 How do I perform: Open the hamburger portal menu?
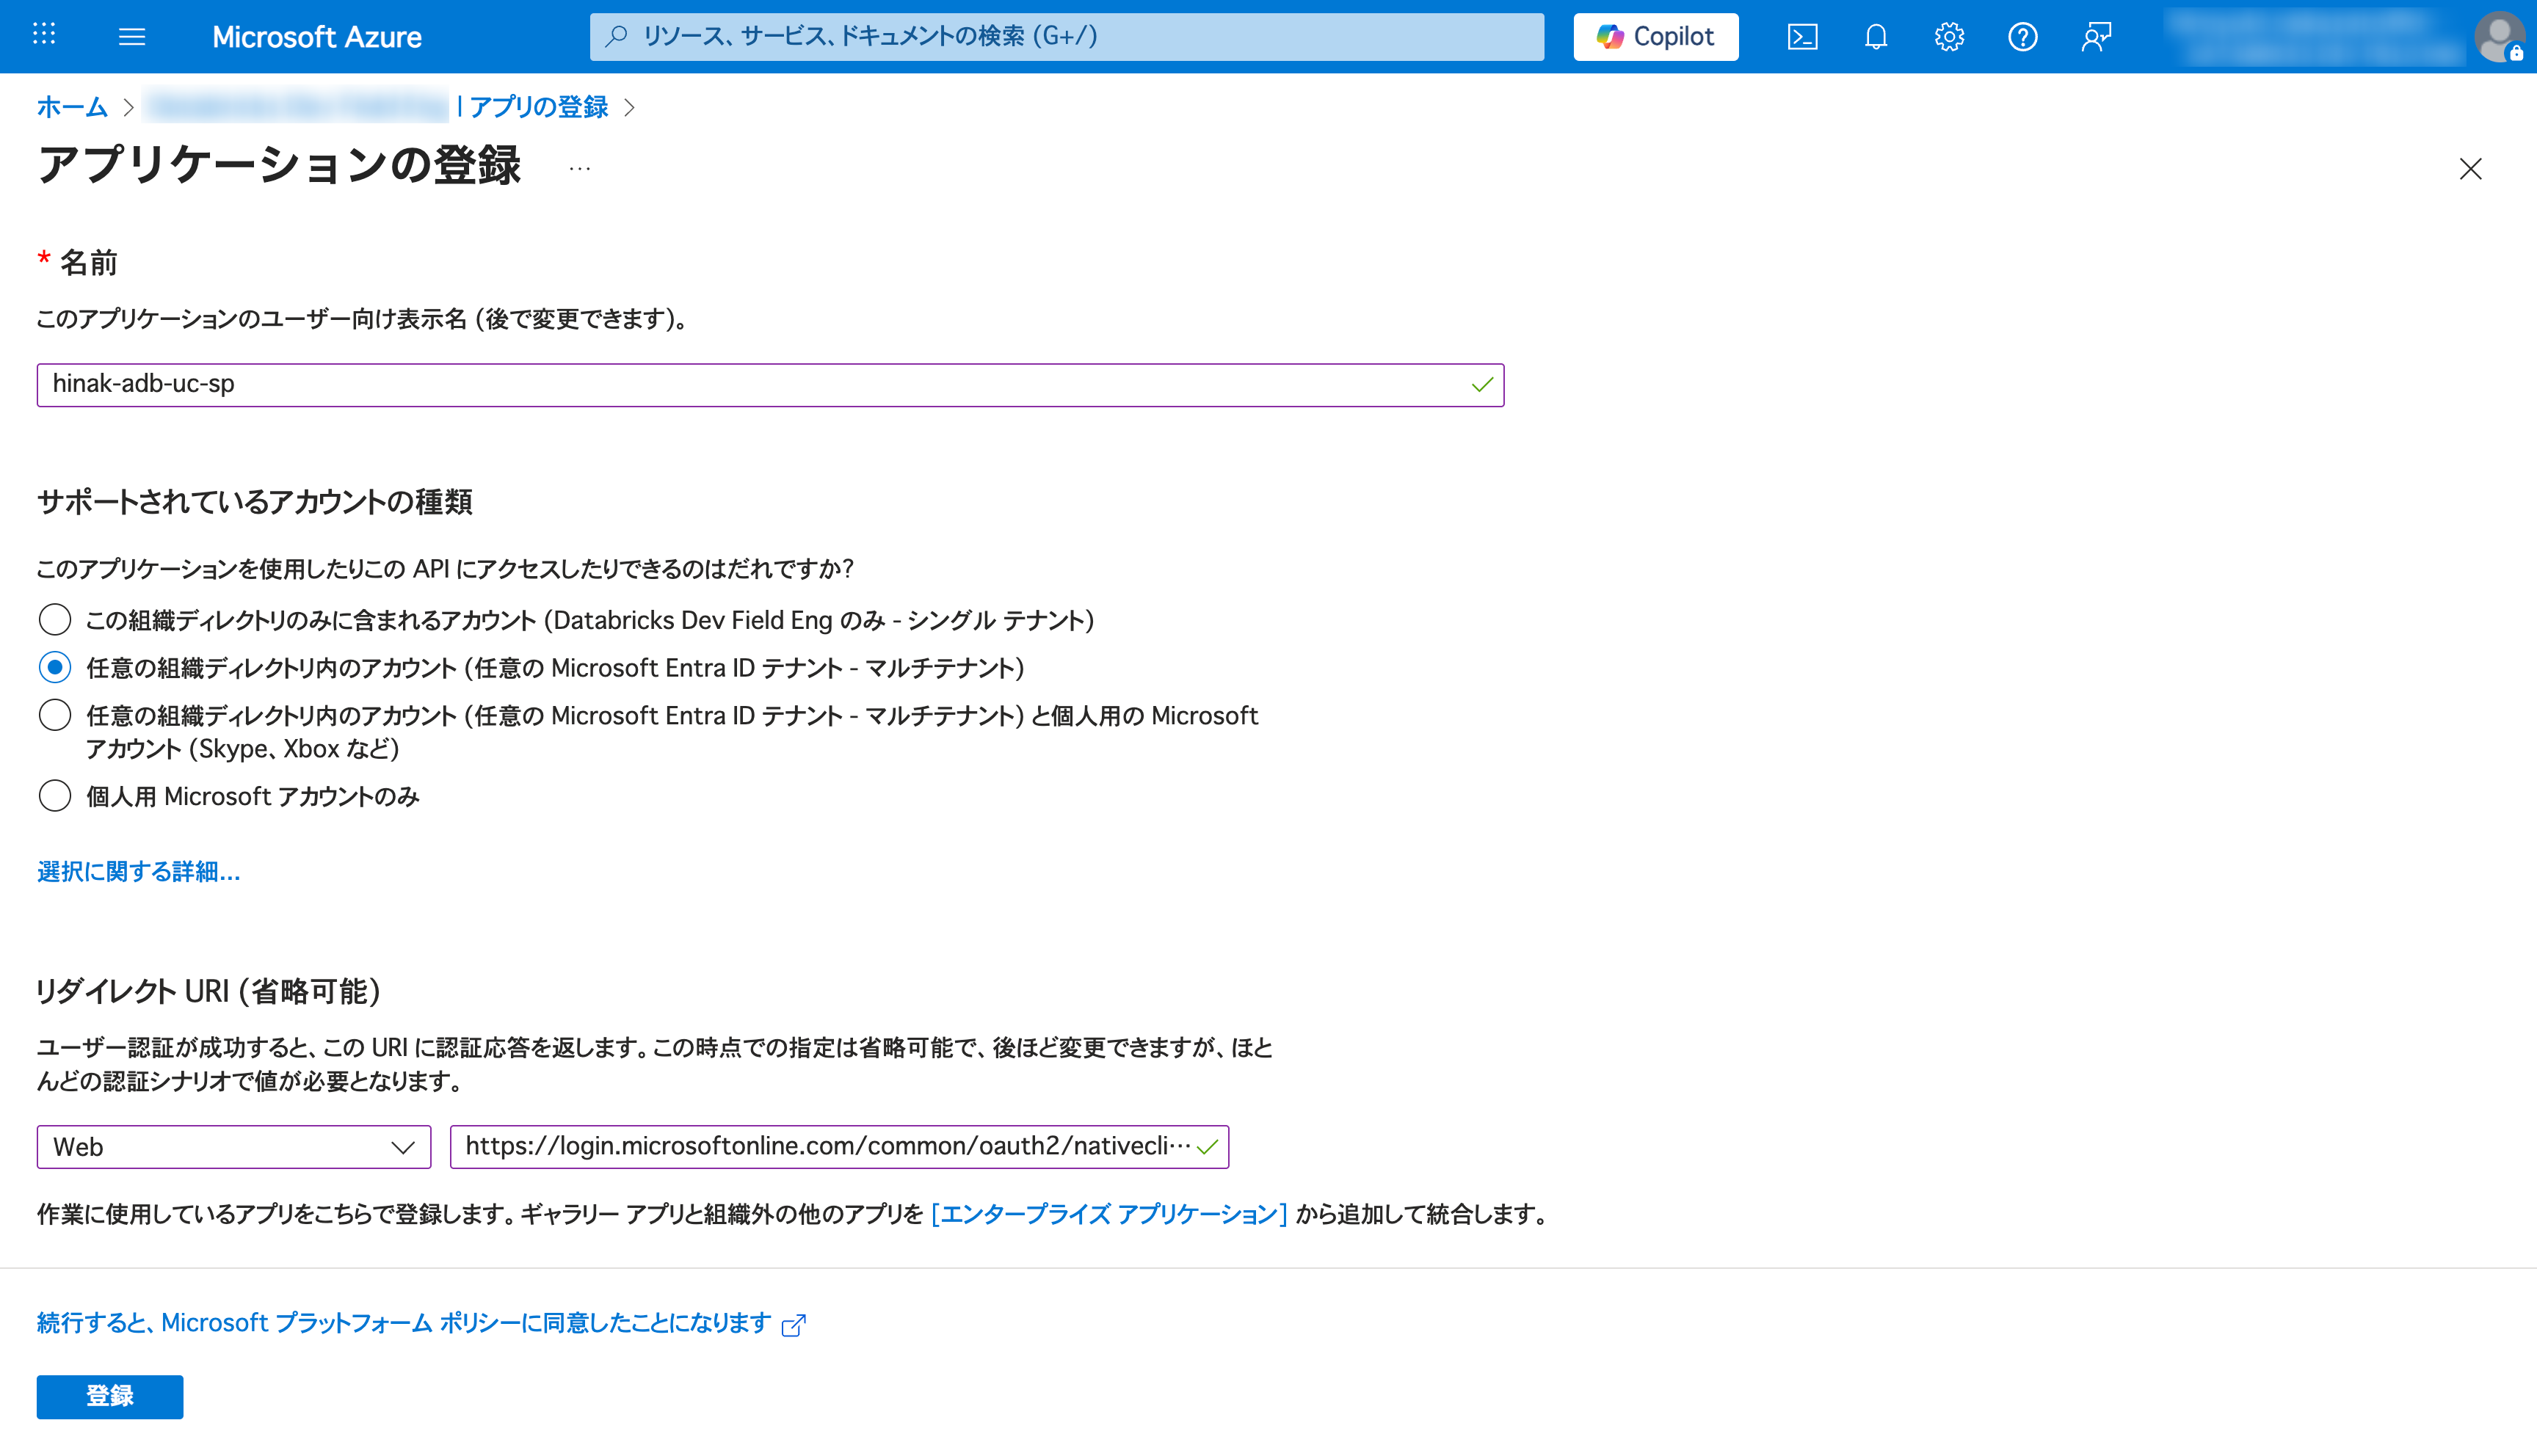pos(132,37)
